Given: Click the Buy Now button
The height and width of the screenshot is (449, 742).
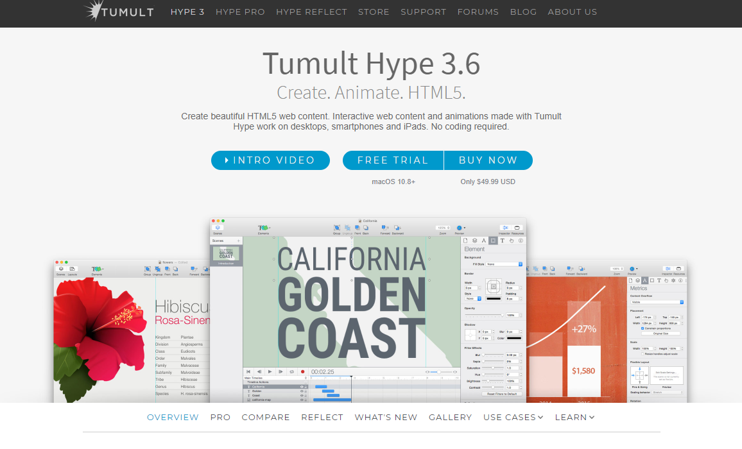Looking at the screenshot, I should pos(488,160).
